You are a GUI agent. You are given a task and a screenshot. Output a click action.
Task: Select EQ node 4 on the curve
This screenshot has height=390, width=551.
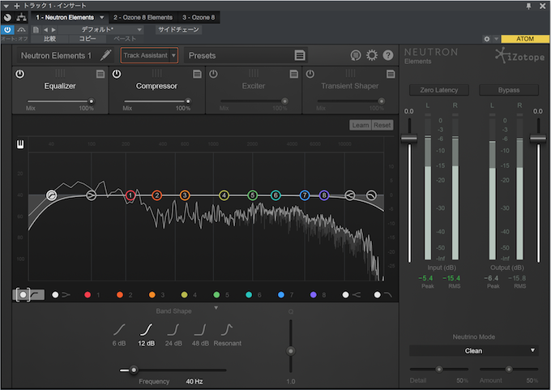pyautogui.click(x=224, y=195)
